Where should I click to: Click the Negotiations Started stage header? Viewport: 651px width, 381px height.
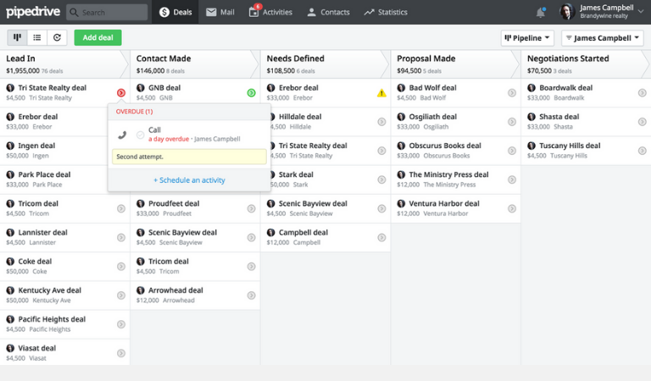tap(586, 64)
